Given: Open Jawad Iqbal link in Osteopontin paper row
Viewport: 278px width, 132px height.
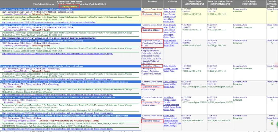Looking at the screenshot, I should pyautogui.click(x=168, y=97).
